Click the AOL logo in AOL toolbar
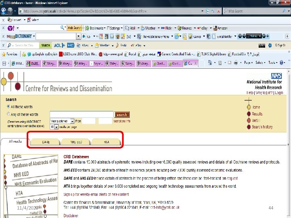This screenshot has height=218, width=291. pyautogui.click(x=59, y=45)
